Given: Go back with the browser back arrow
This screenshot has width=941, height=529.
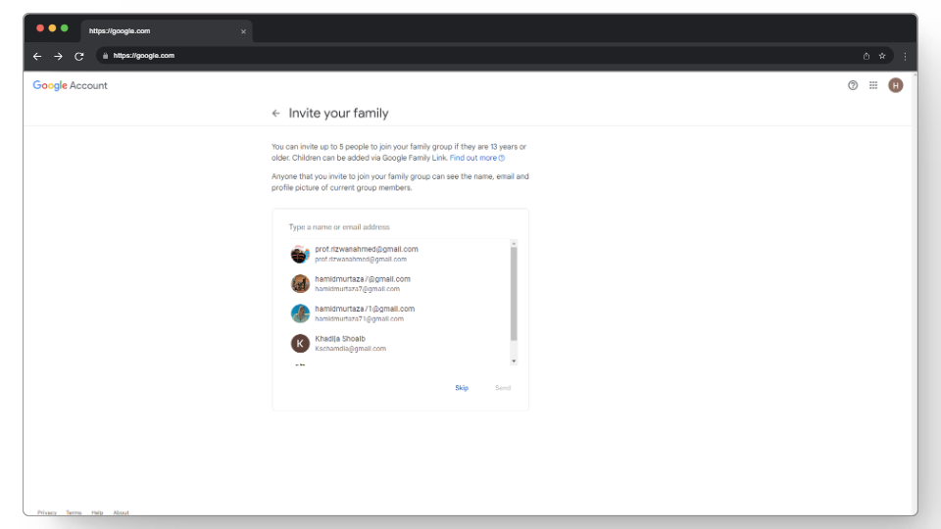Looking at the screenshot, I should coord(37,56).
